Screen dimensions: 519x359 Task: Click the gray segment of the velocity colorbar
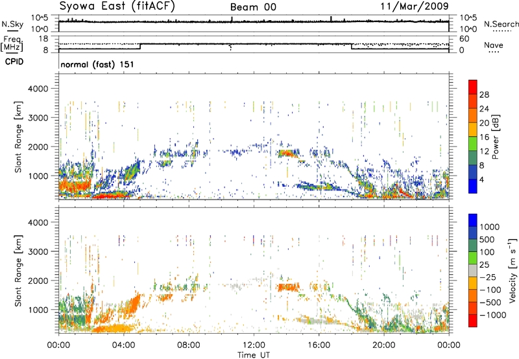coord(473,270)
